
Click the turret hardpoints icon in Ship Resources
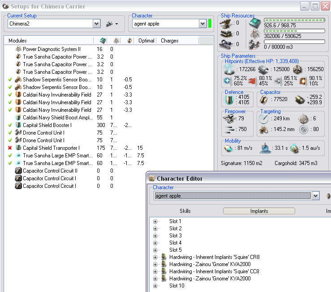coord(226,23)
